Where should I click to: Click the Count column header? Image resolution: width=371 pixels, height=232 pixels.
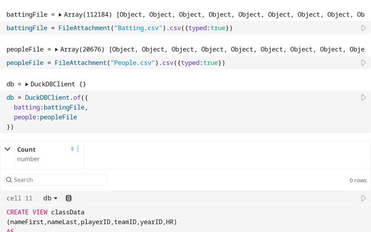(27, 149)
